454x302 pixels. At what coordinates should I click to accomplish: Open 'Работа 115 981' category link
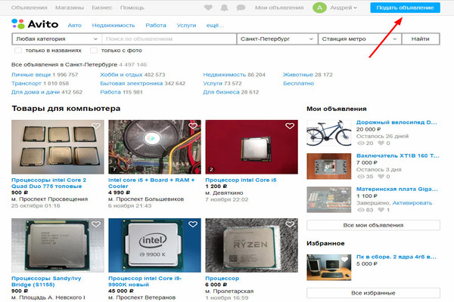(110, 92)
